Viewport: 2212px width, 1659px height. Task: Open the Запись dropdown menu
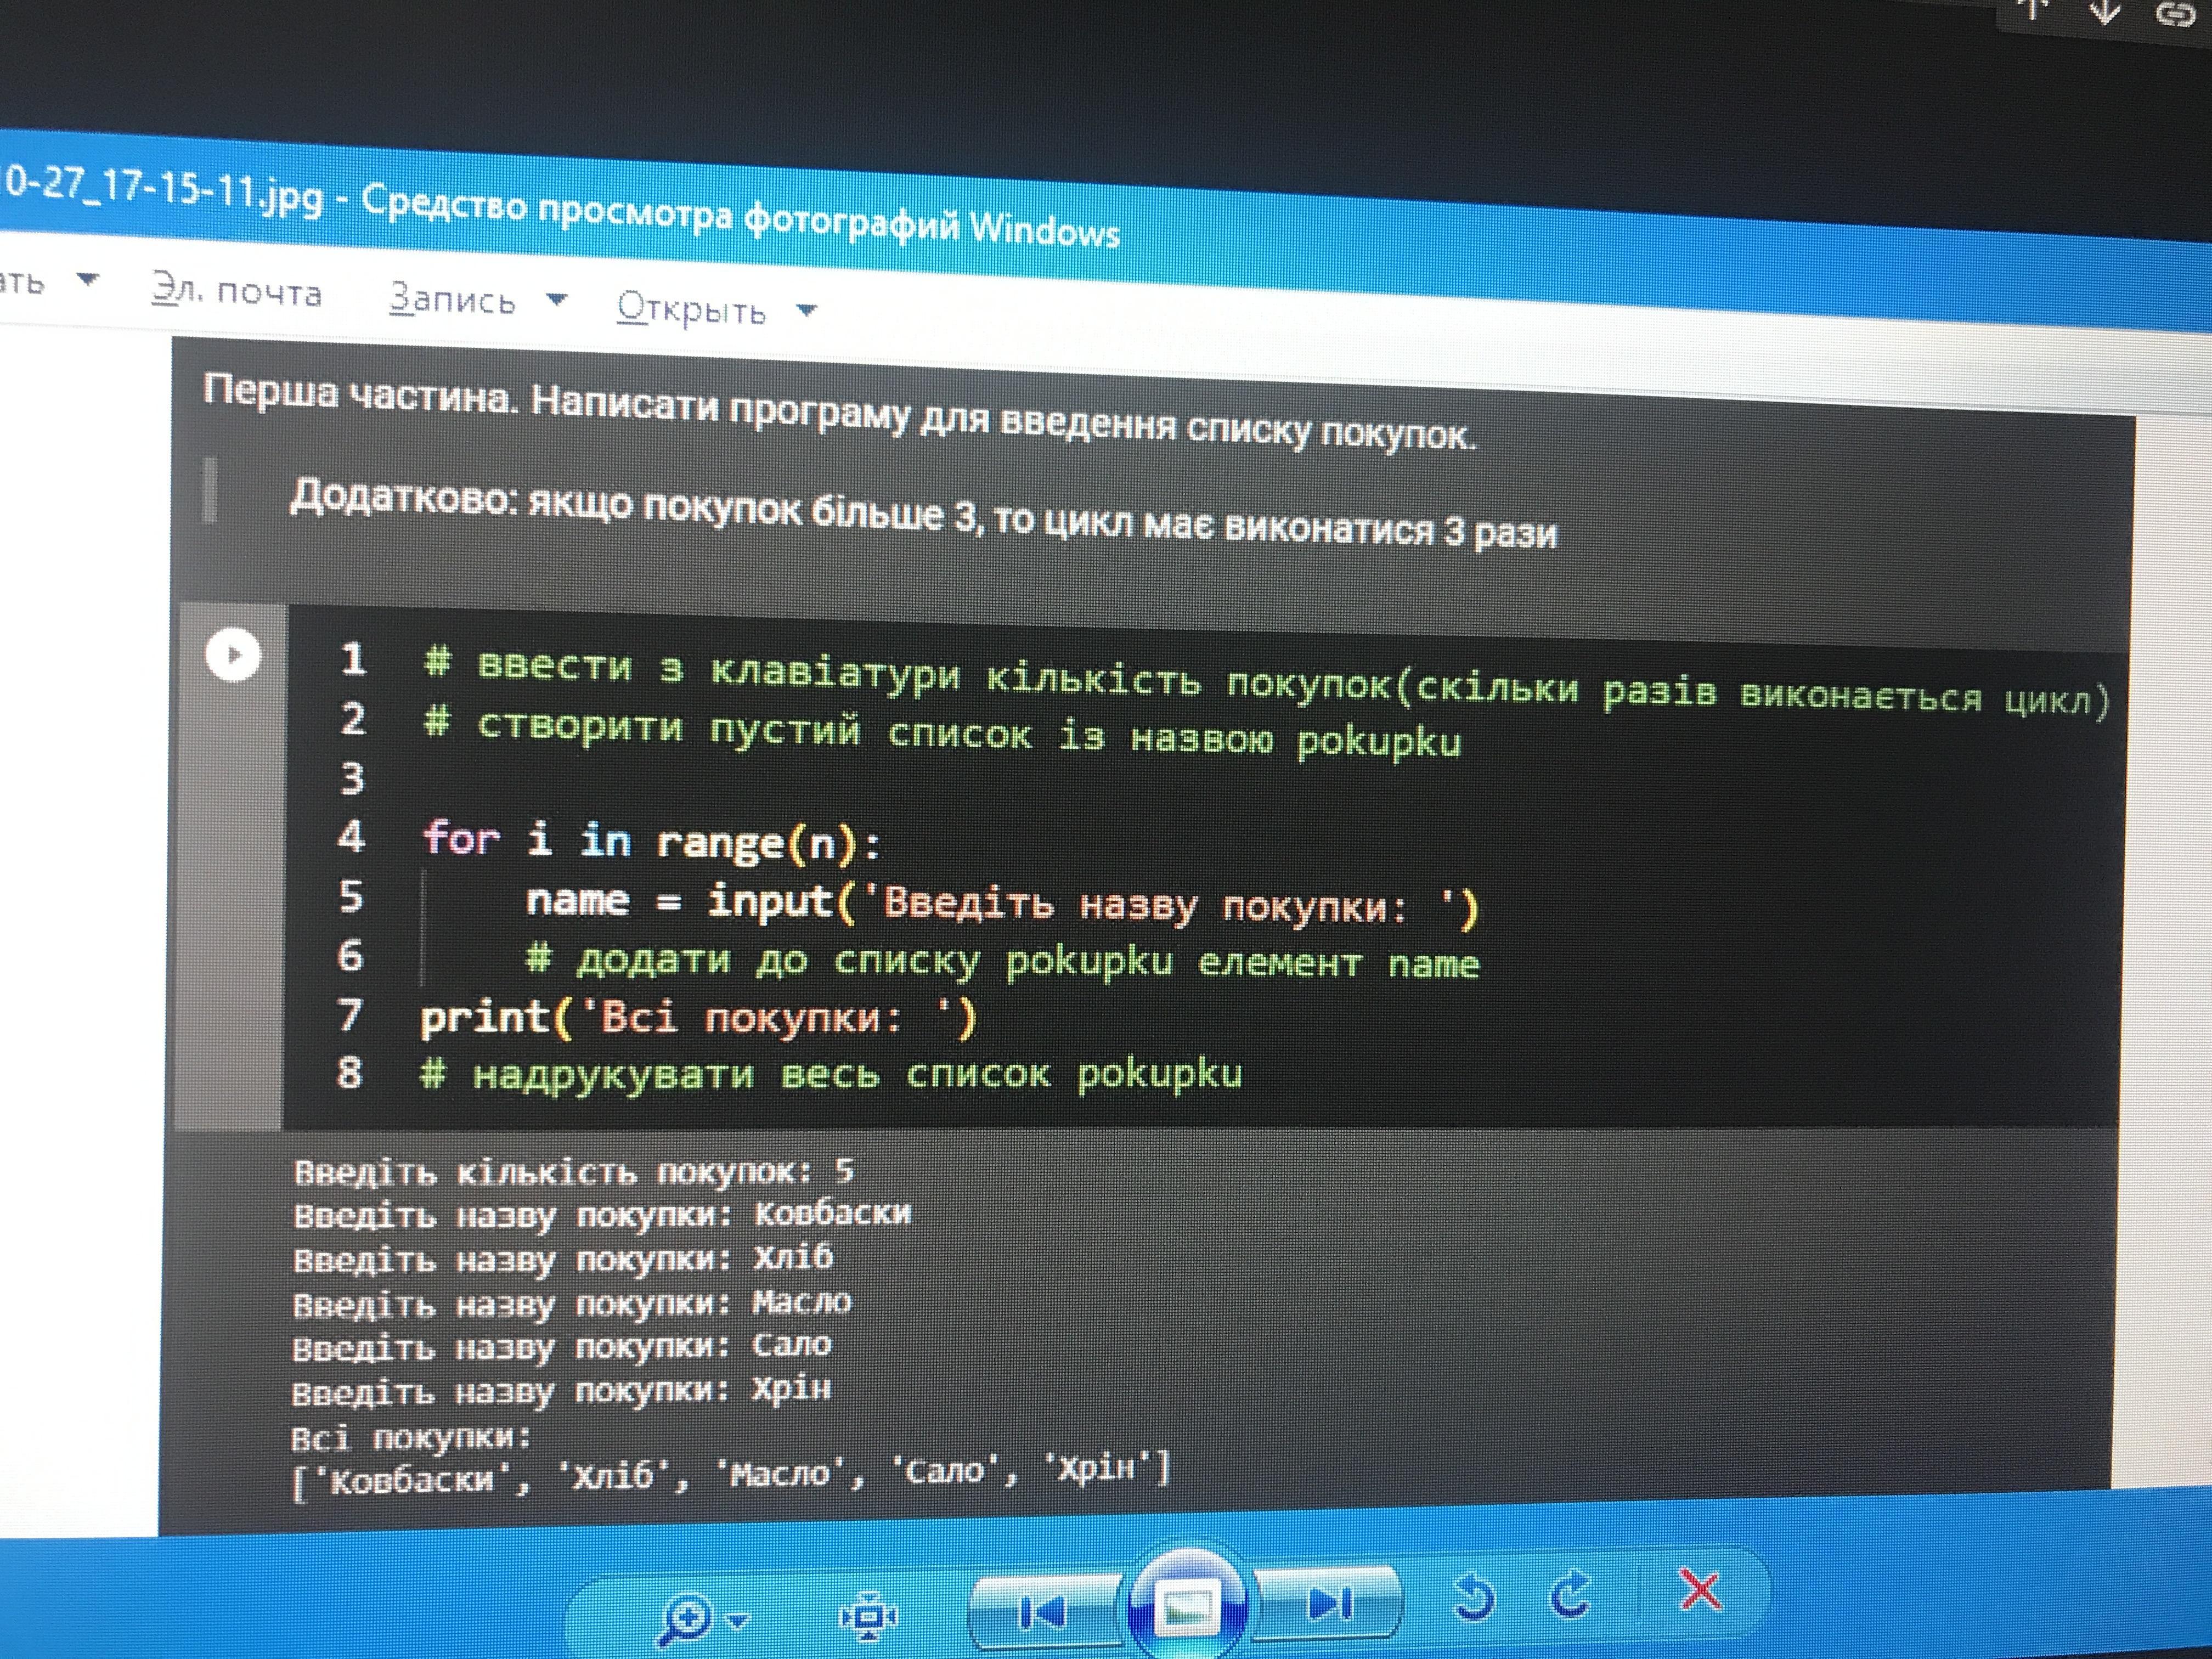[476, 299]
